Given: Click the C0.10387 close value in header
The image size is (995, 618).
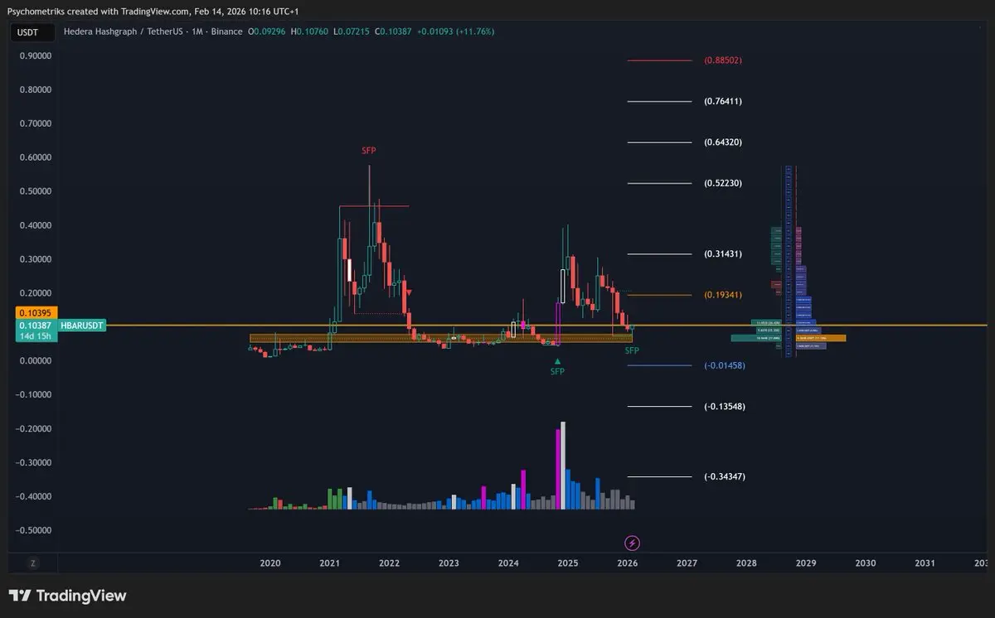Looking at the screenshot, I should (393, 31).
